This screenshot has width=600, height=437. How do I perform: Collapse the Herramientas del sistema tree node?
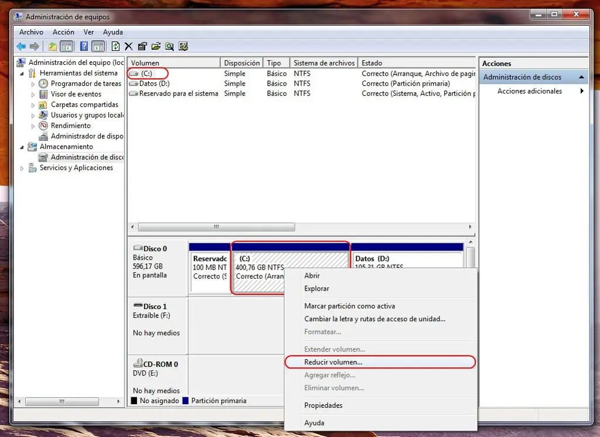click(x=22, y=73)
